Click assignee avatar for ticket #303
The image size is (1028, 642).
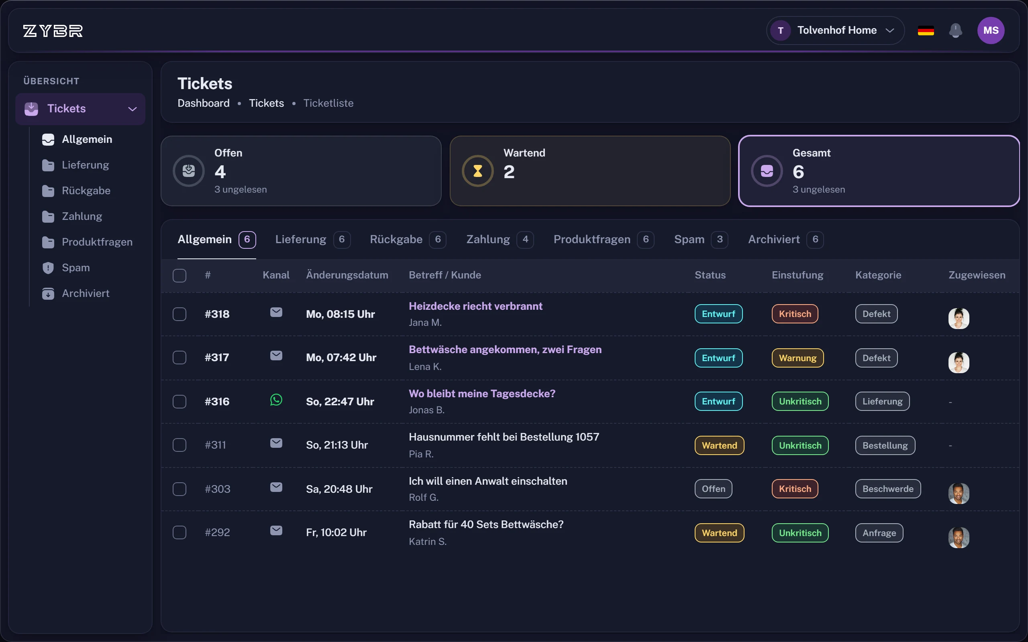959,494
